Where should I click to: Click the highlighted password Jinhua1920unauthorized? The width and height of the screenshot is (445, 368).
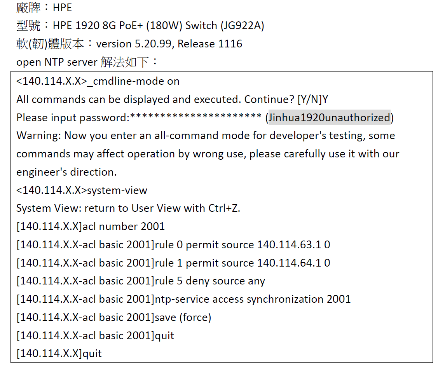(x=329, y=118)
